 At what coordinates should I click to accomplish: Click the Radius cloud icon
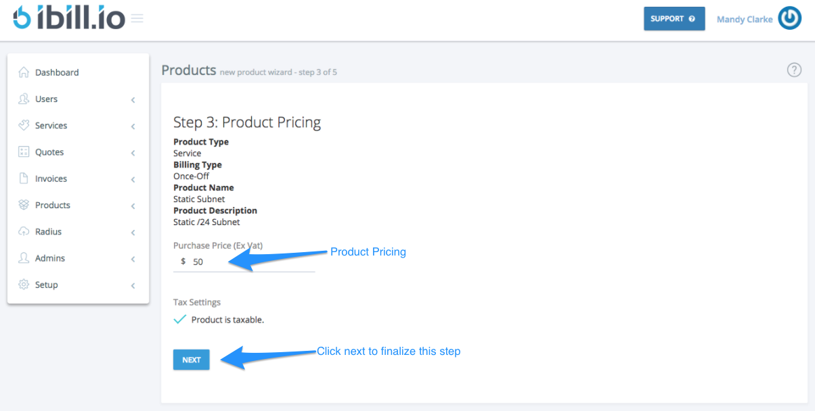(24, 231)
